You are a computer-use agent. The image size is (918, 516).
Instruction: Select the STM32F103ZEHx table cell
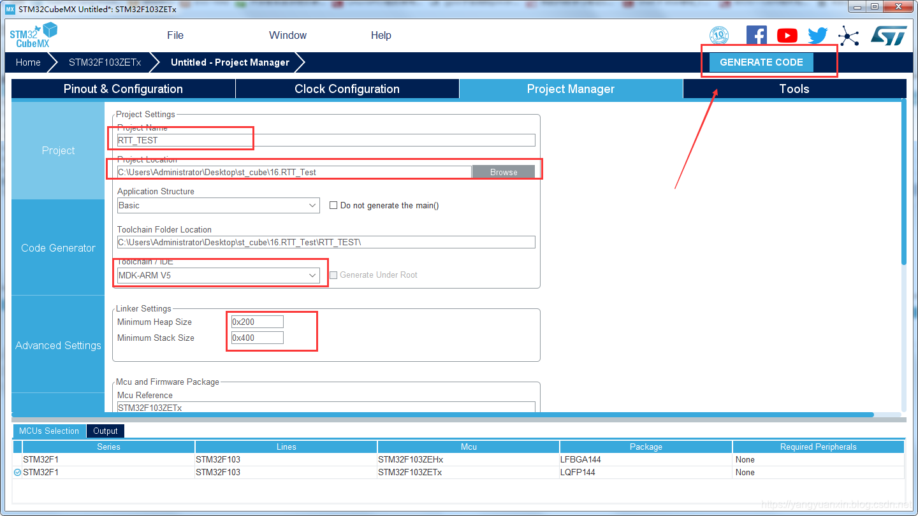coord(469,459)
